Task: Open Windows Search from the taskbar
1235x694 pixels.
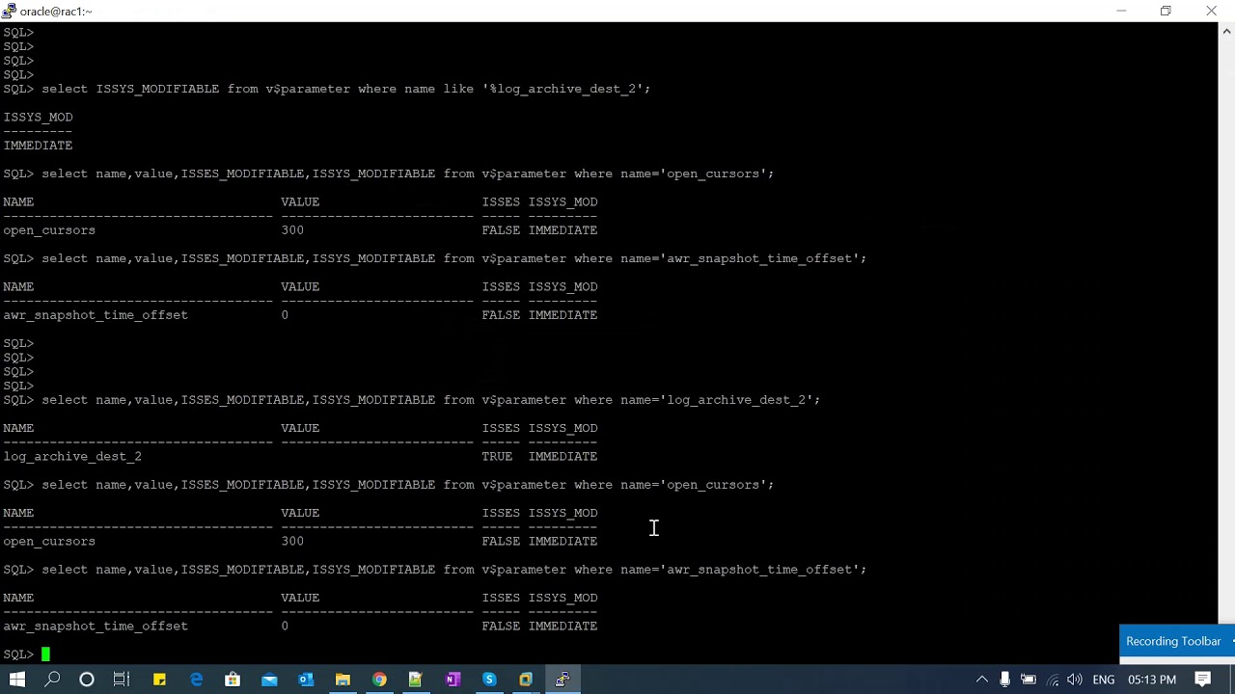Action: point(52,680)
